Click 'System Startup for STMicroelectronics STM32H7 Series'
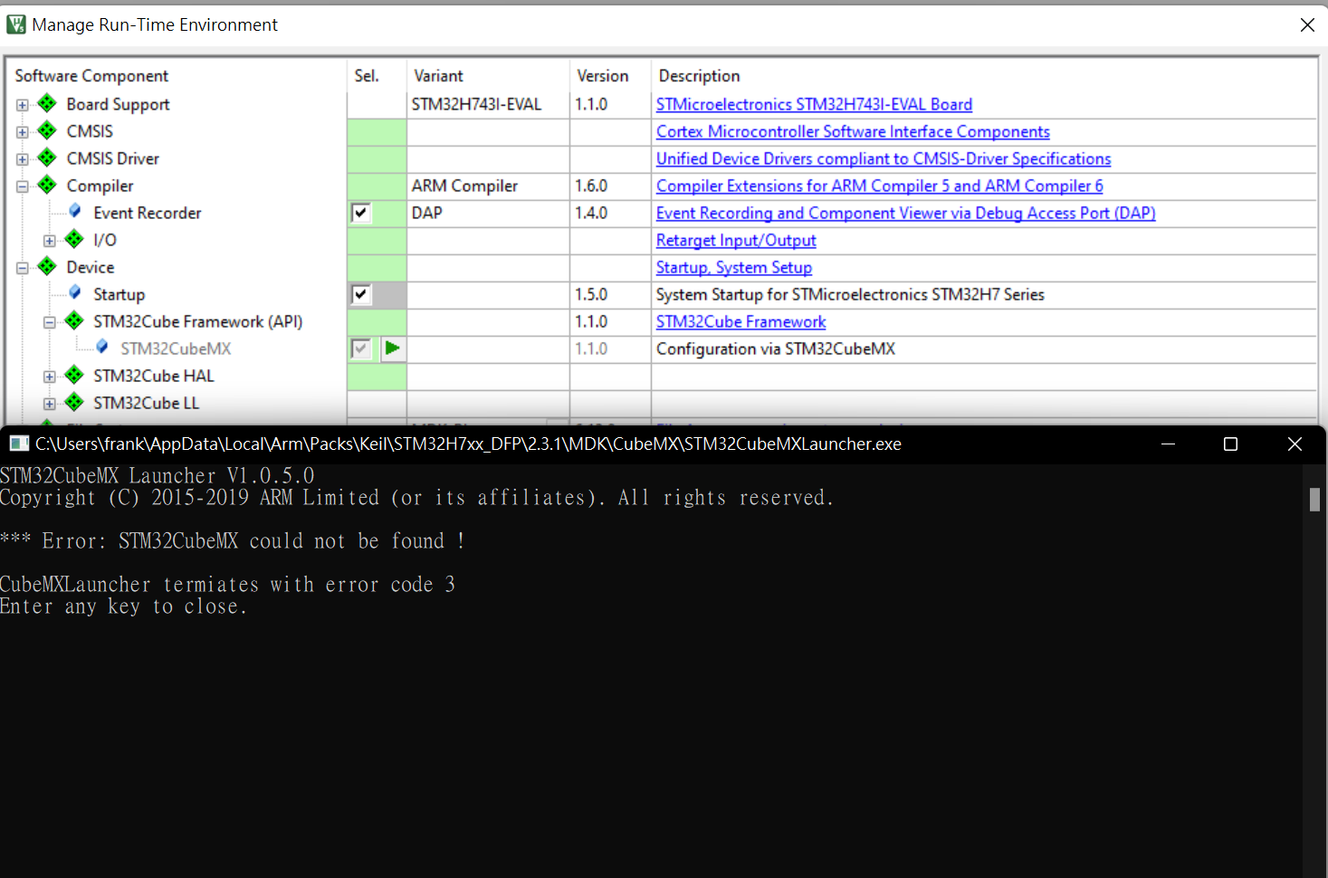 pos(850,294)
